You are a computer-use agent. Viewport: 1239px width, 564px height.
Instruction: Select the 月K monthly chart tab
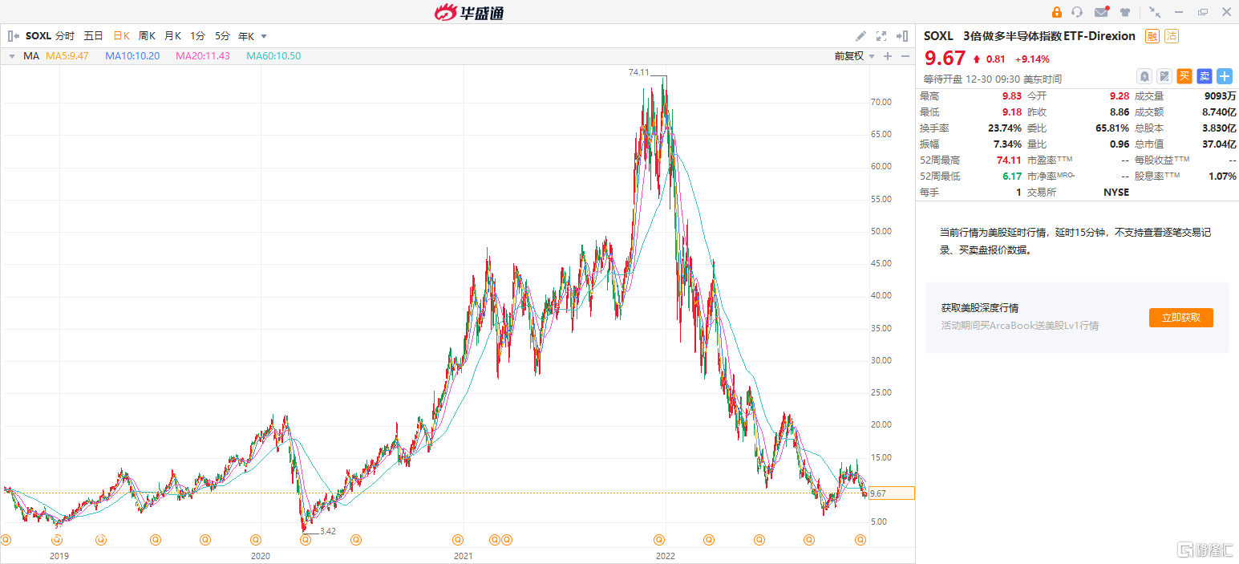172,36
